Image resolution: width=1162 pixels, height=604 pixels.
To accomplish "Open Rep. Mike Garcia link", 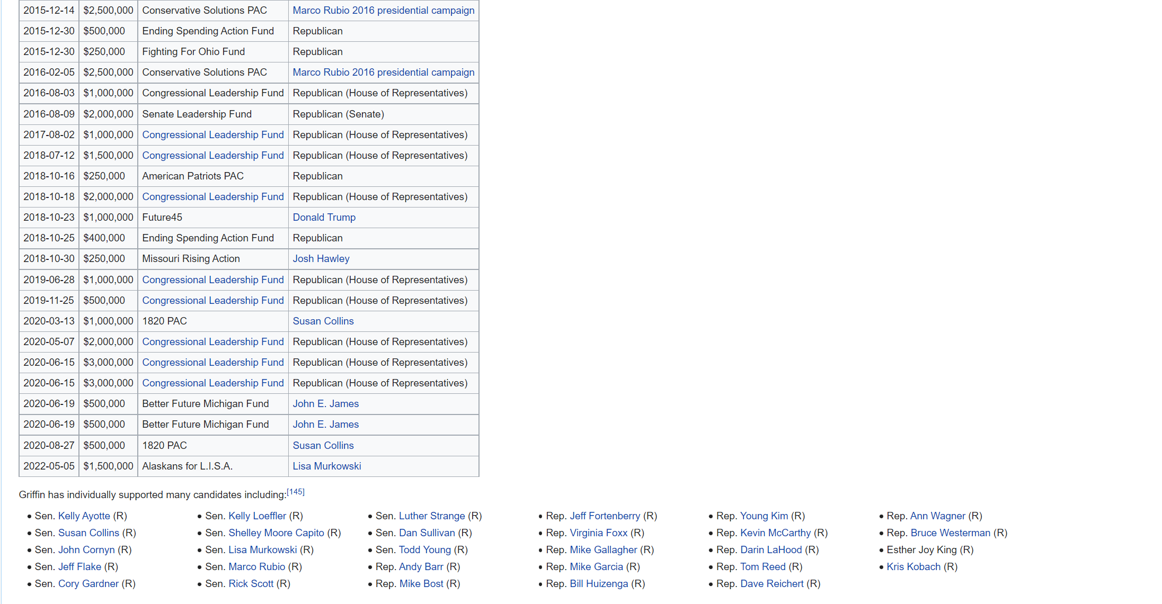I will [597, 566].
